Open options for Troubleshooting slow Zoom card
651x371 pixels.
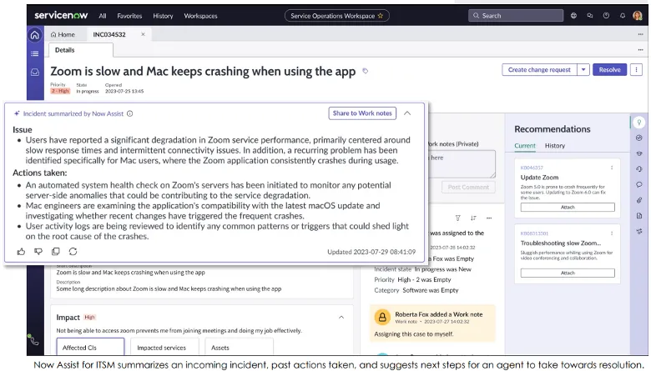coord(612,233)
